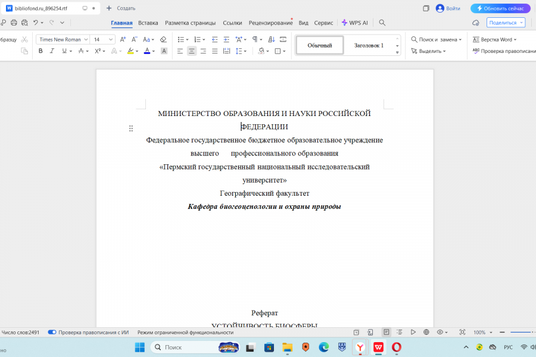
Task: Toggle Center alignment button
Action: pyautogui.click(x=192, y=51)
